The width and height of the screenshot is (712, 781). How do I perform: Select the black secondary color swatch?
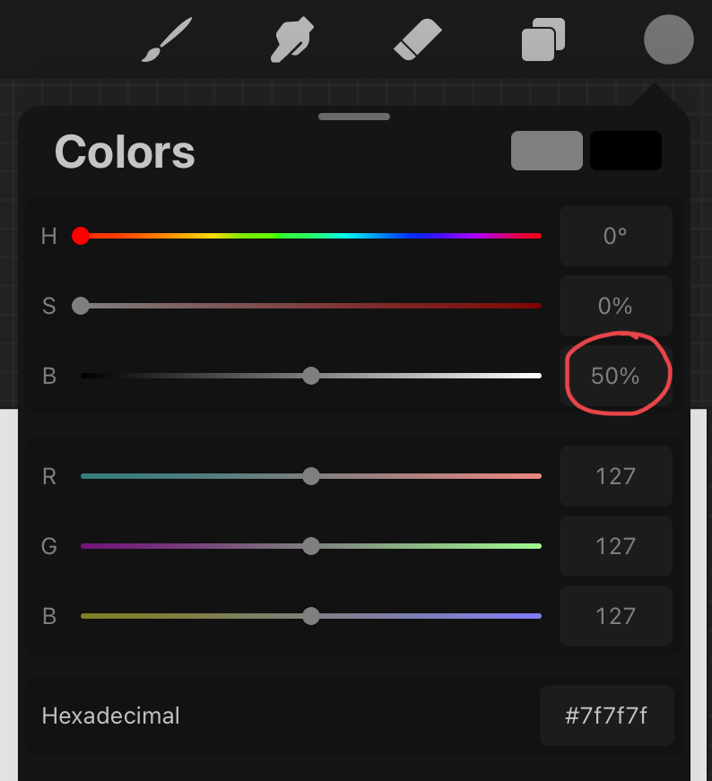click(626, 151)
